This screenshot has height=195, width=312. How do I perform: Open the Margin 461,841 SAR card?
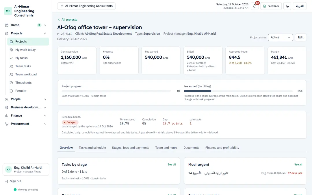pos(287,61)
